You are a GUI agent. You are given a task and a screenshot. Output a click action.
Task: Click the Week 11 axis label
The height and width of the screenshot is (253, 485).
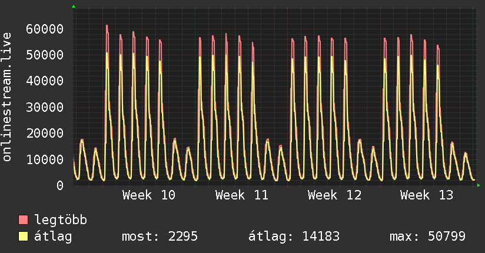[x=241, y=195]
